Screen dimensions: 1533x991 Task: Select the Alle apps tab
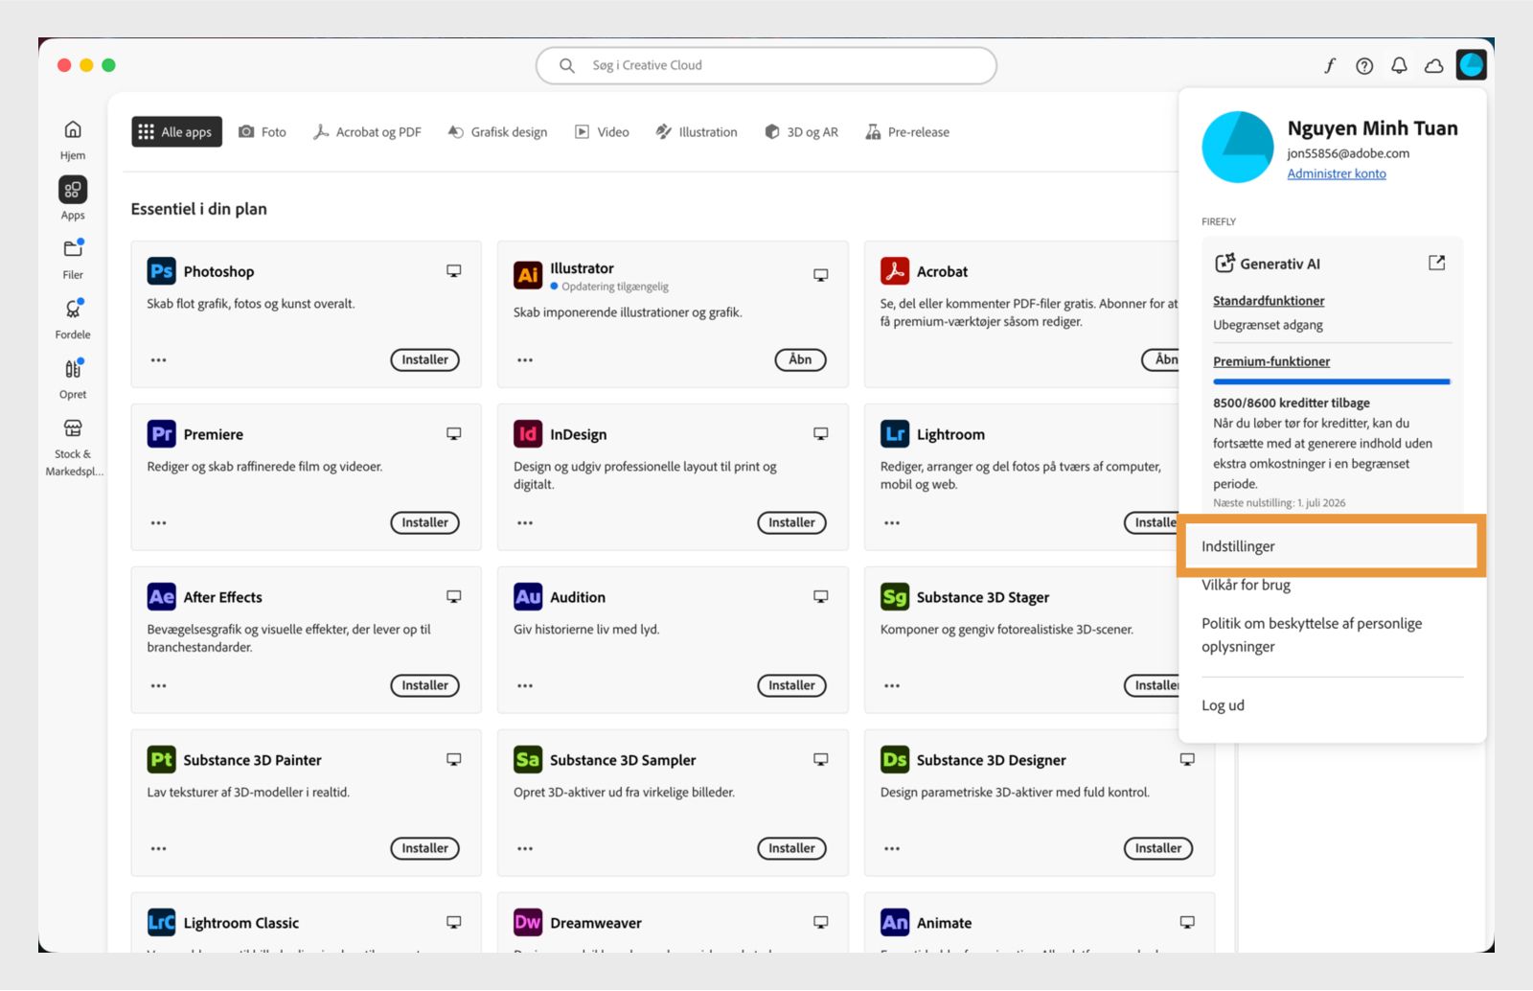176,132
